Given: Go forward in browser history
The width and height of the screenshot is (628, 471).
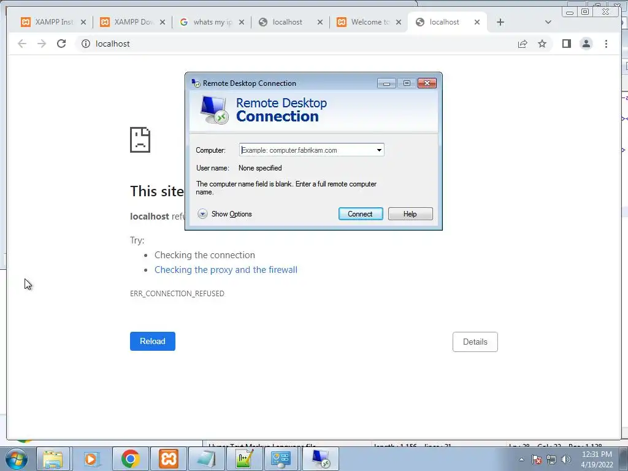Looking at the screenshot, I should click(42, 44).
